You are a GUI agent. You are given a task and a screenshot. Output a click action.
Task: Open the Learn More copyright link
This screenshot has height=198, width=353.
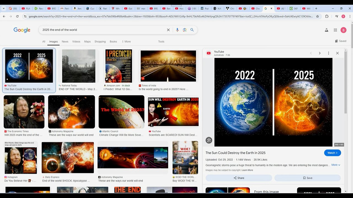247,170
